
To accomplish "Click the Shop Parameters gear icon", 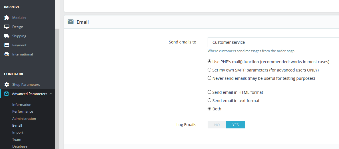I will (x=7, y=85).
